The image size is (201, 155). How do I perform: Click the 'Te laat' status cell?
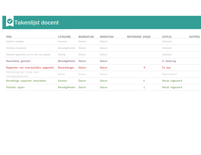click(166, 68)
